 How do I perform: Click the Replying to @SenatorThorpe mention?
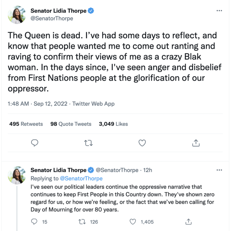point(81,178)
